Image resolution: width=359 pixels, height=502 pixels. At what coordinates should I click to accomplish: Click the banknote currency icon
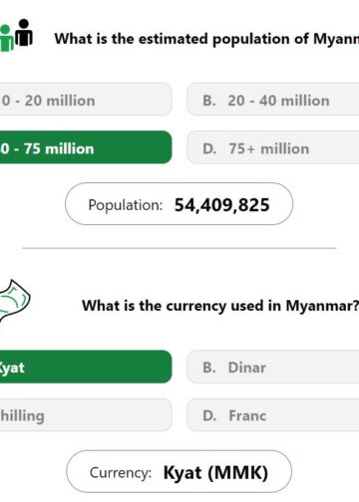click(15, 301)
